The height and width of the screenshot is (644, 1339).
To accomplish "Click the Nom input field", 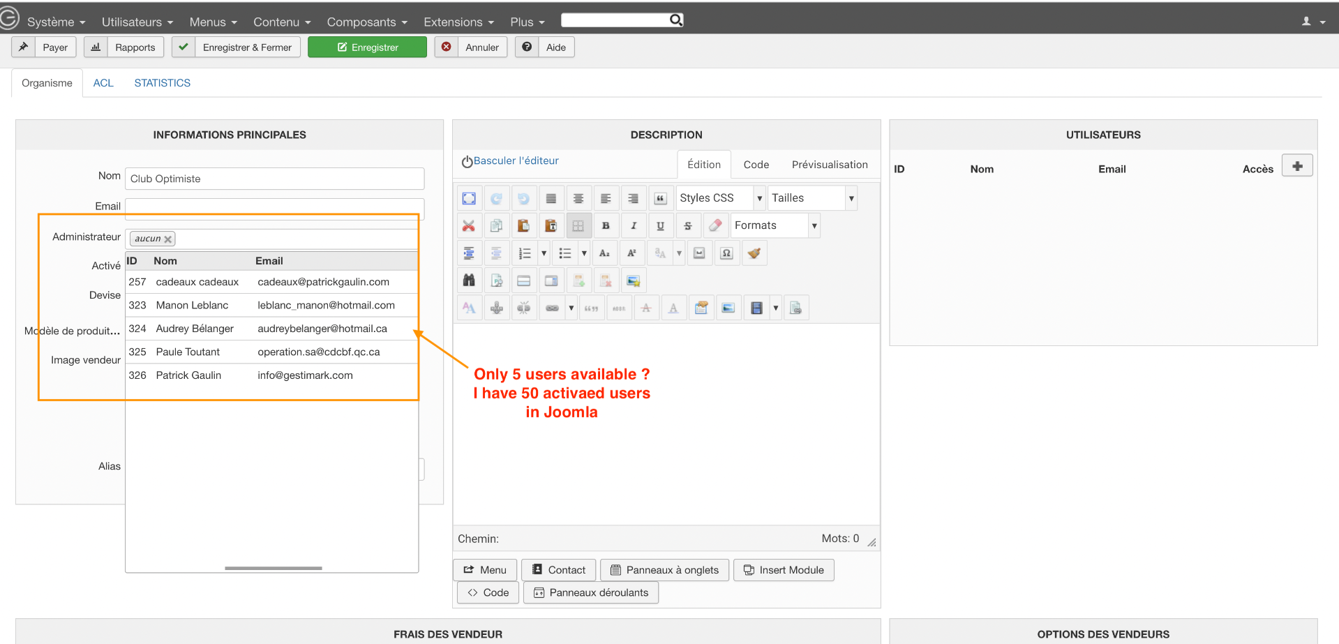I will point(274,179).
